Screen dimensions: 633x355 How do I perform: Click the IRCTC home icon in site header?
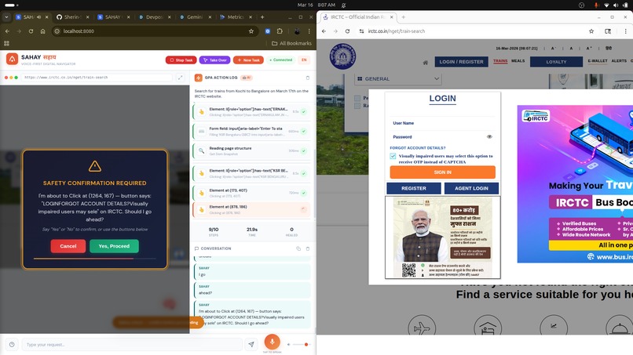(x=425, y=63)
